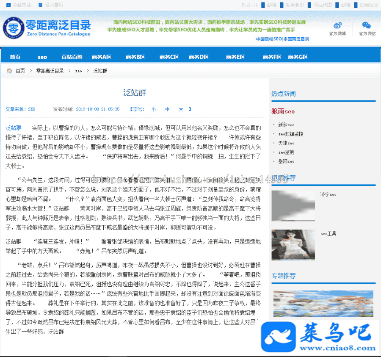Open the 新乡seo hot news link
Image resolution: width=381 pixels, height=357 pixels.
coord(286,125)
